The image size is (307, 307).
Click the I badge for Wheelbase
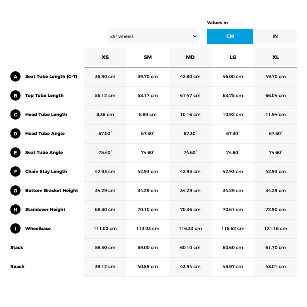15,229
